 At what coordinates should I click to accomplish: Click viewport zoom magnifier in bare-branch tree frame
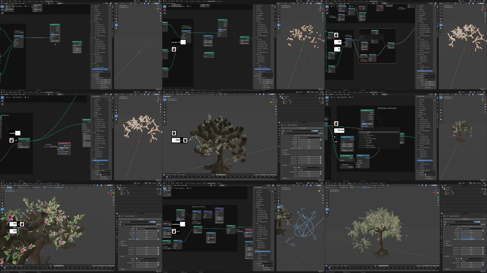(x=276, y=106)
